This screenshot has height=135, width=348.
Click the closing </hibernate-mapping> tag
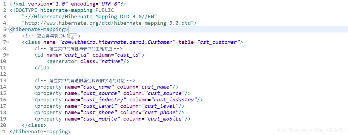coord(40,132)
